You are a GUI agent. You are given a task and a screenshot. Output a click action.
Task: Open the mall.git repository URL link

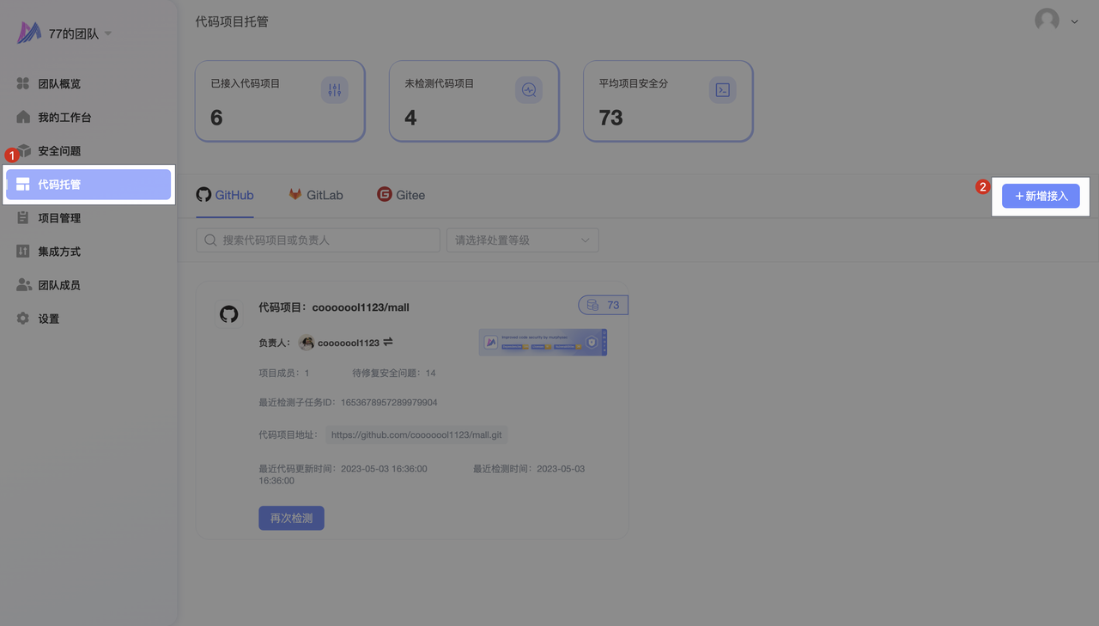click(x=416, y=435)
